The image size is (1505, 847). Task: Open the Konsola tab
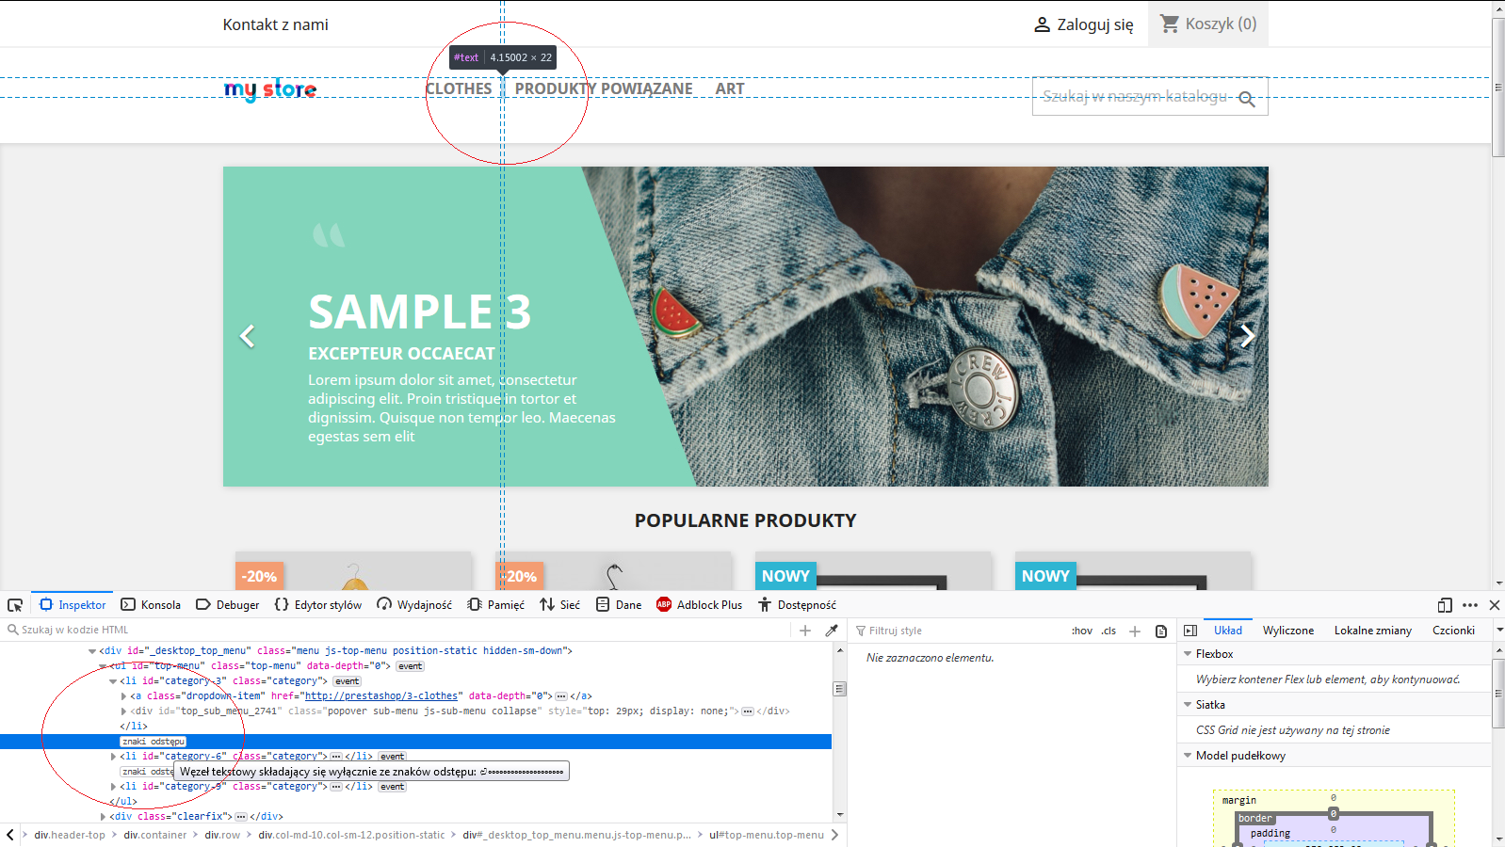pyautogui.click(x=151, y=605)
